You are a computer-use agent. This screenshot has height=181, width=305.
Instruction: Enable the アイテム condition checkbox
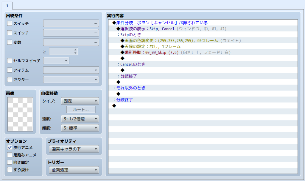point(10,70)
